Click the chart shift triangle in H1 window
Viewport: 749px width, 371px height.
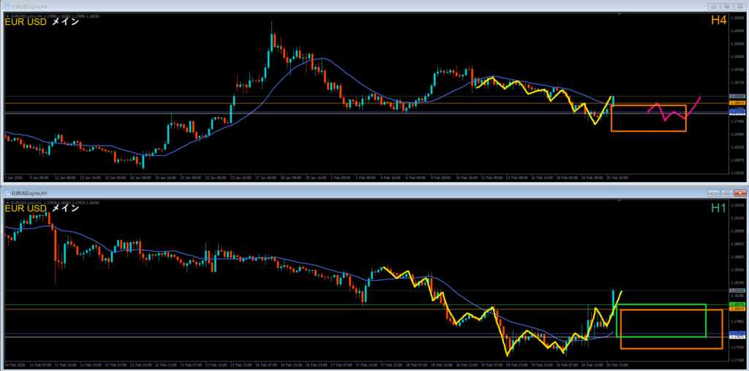620,201
